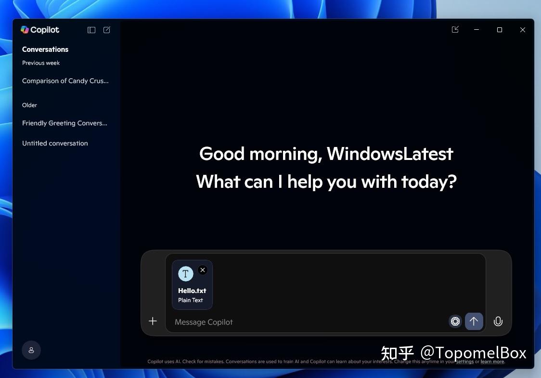
Task: Start a new chat with the compose icon
Action: tap(106, 30)
